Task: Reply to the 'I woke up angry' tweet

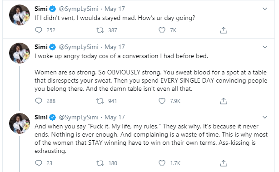Action: tap(39, 101)
